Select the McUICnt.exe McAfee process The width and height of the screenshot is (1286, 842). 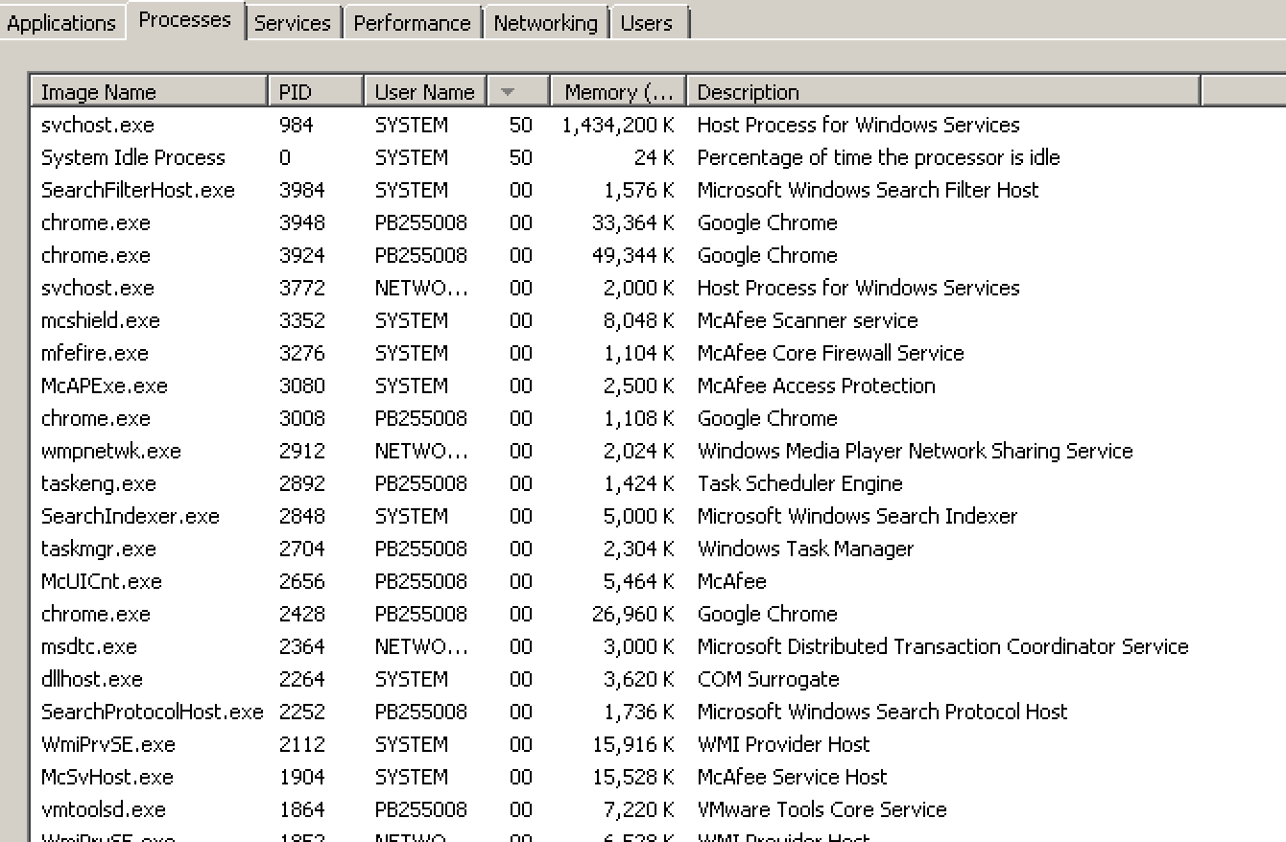(288, 581)
